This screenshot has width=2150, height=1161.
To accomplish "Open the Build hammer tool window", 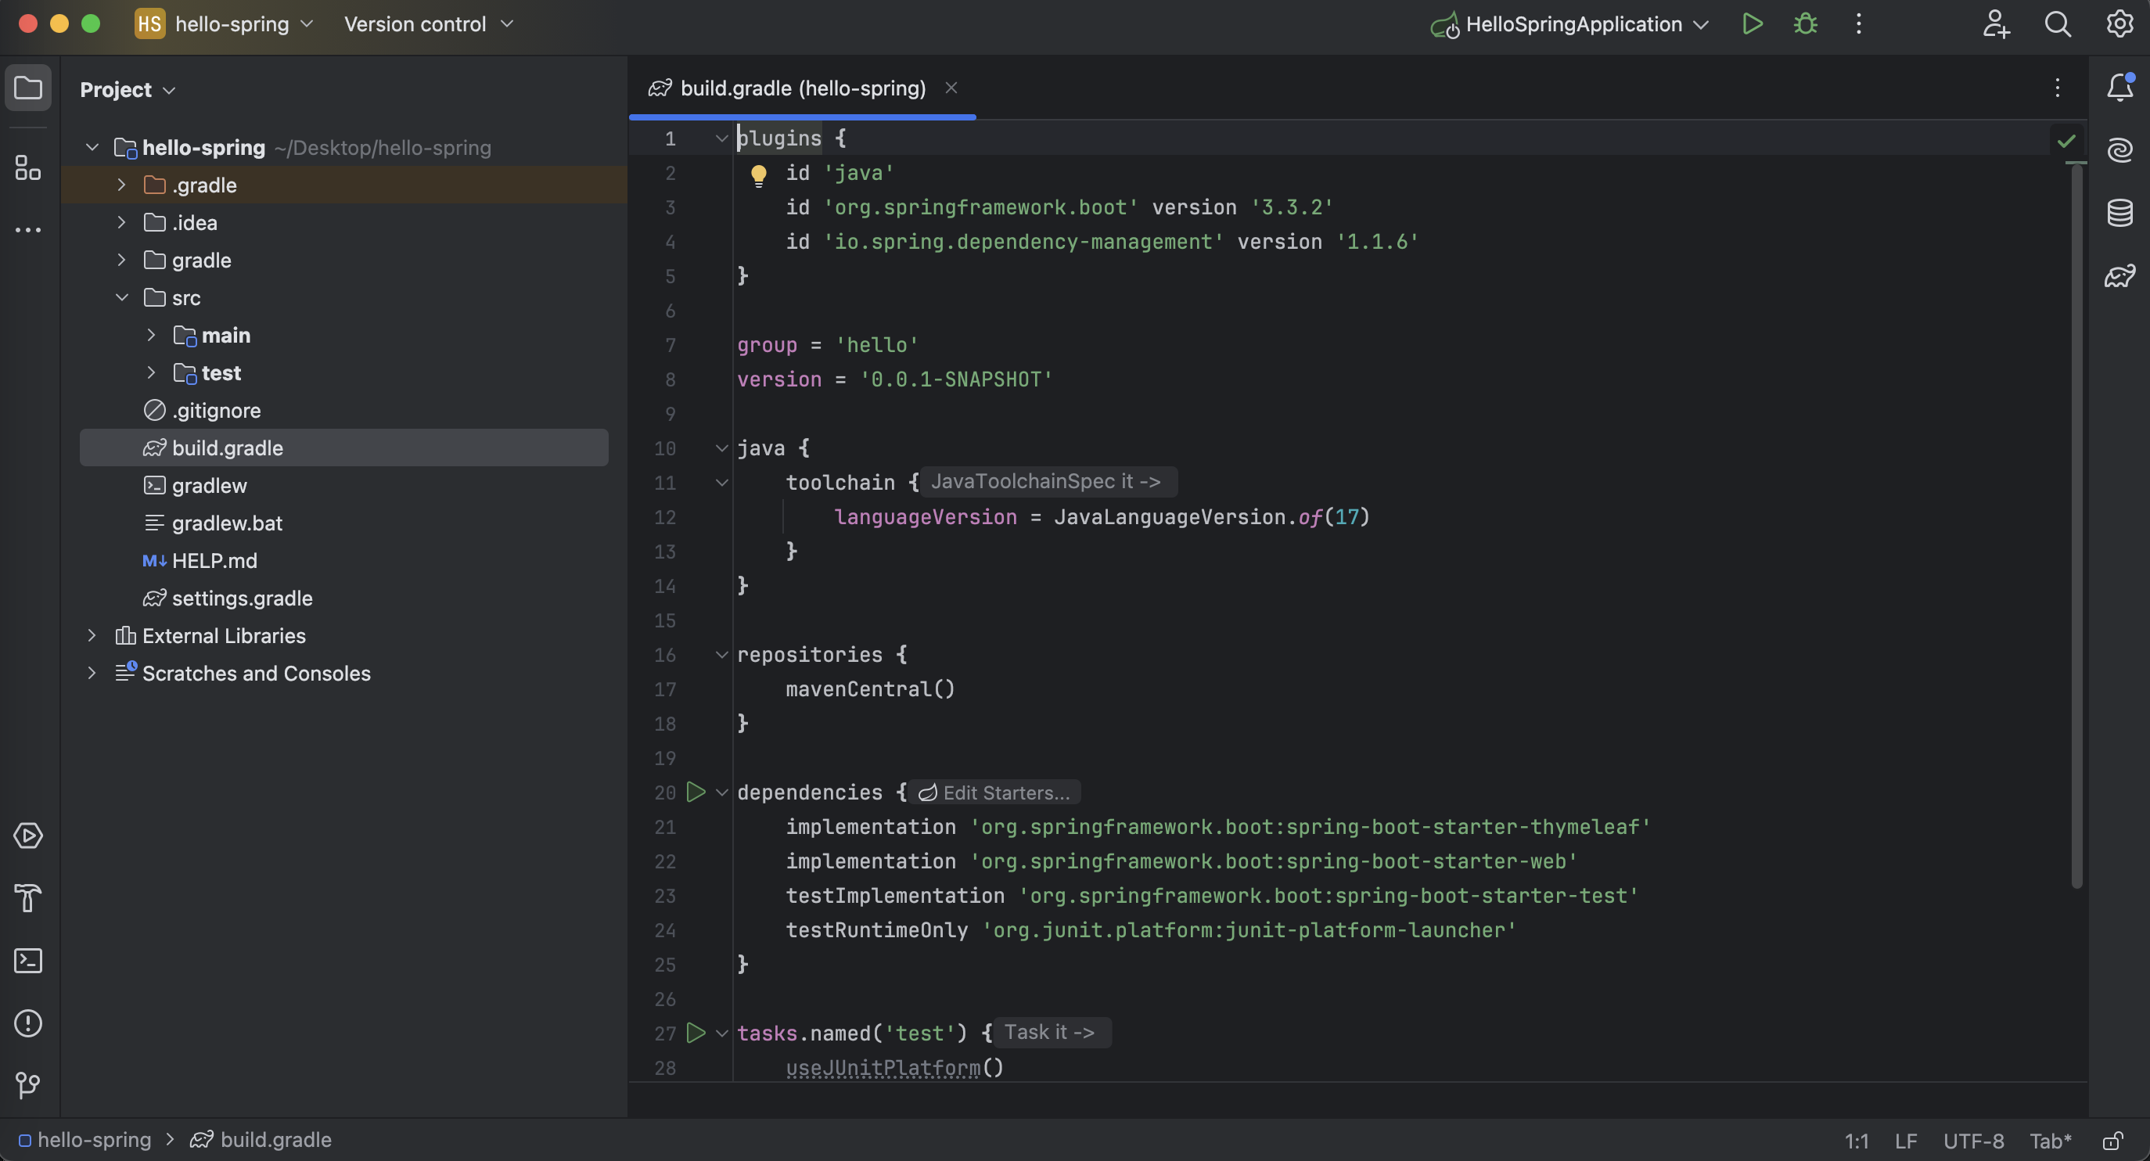I will point(28,898).
